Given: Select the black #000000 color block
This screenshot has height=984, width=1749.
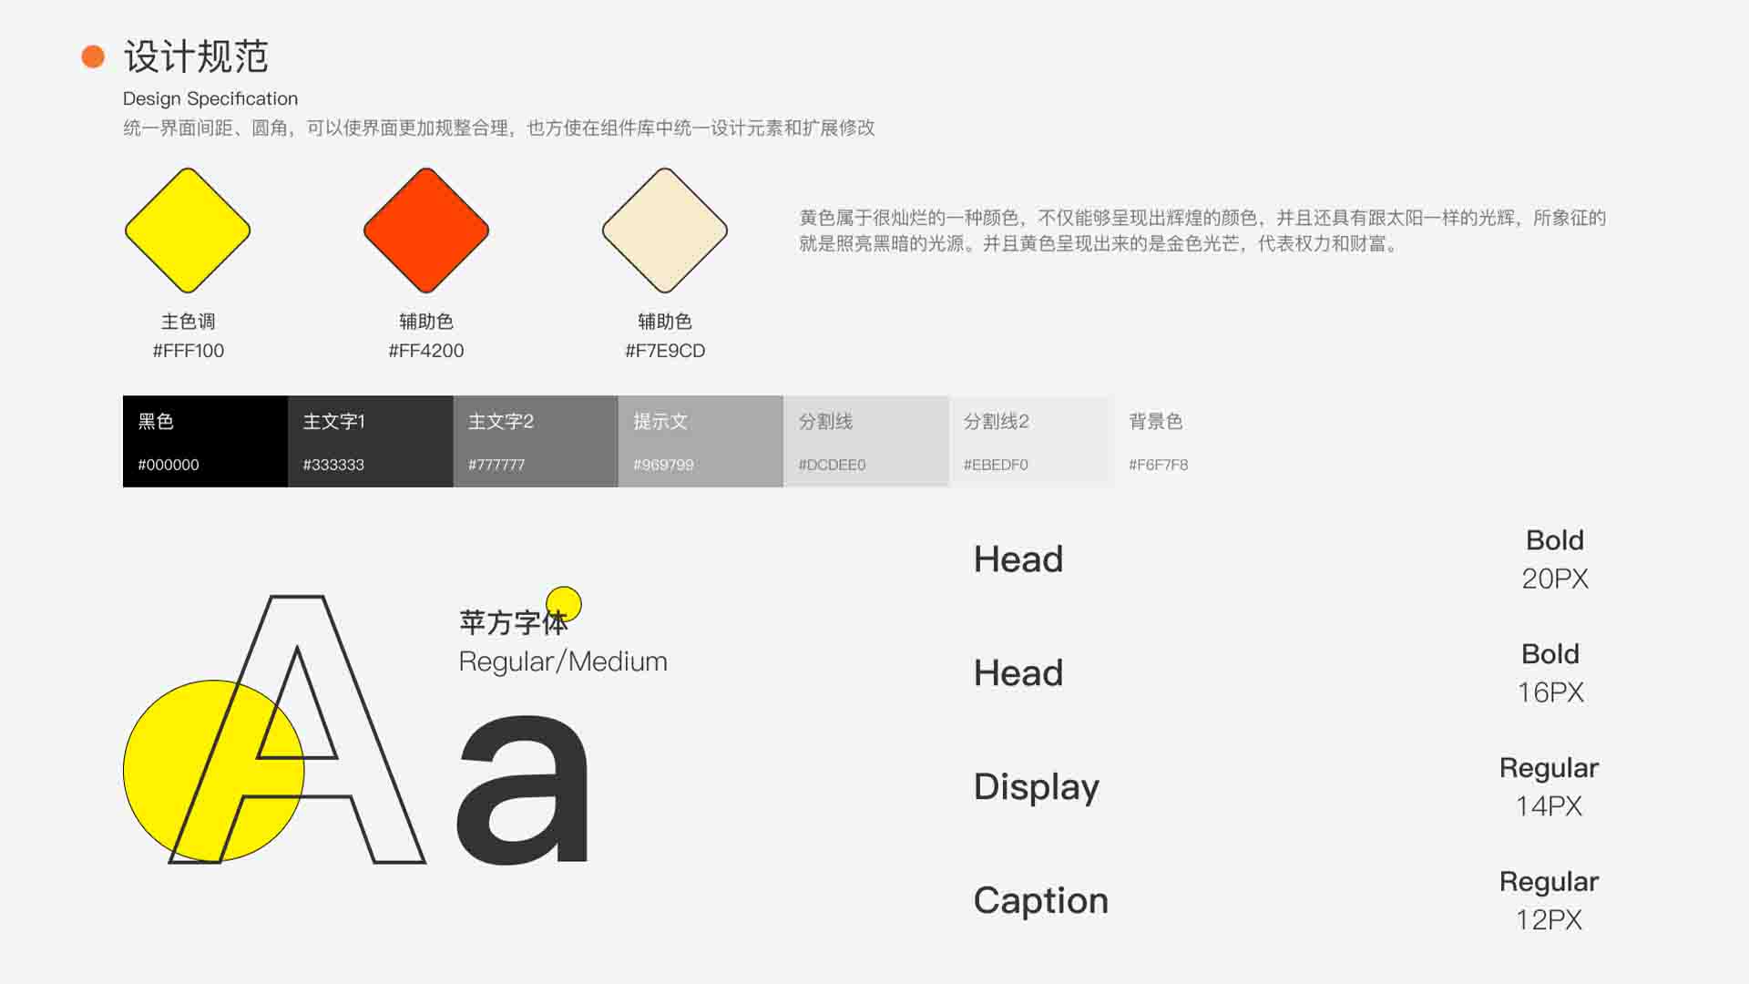Looking at the screenshot, I should pyautogui.click(x=205, y=441).
